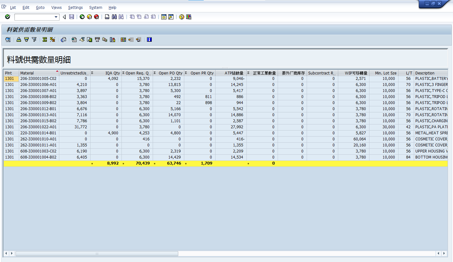453x262 pixels.
Task: Open the Settings menu
Action: point(75,7)
